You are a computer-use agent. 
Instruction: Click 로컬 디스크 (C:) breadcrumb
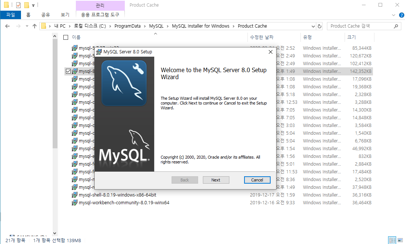tap(90, 26)
